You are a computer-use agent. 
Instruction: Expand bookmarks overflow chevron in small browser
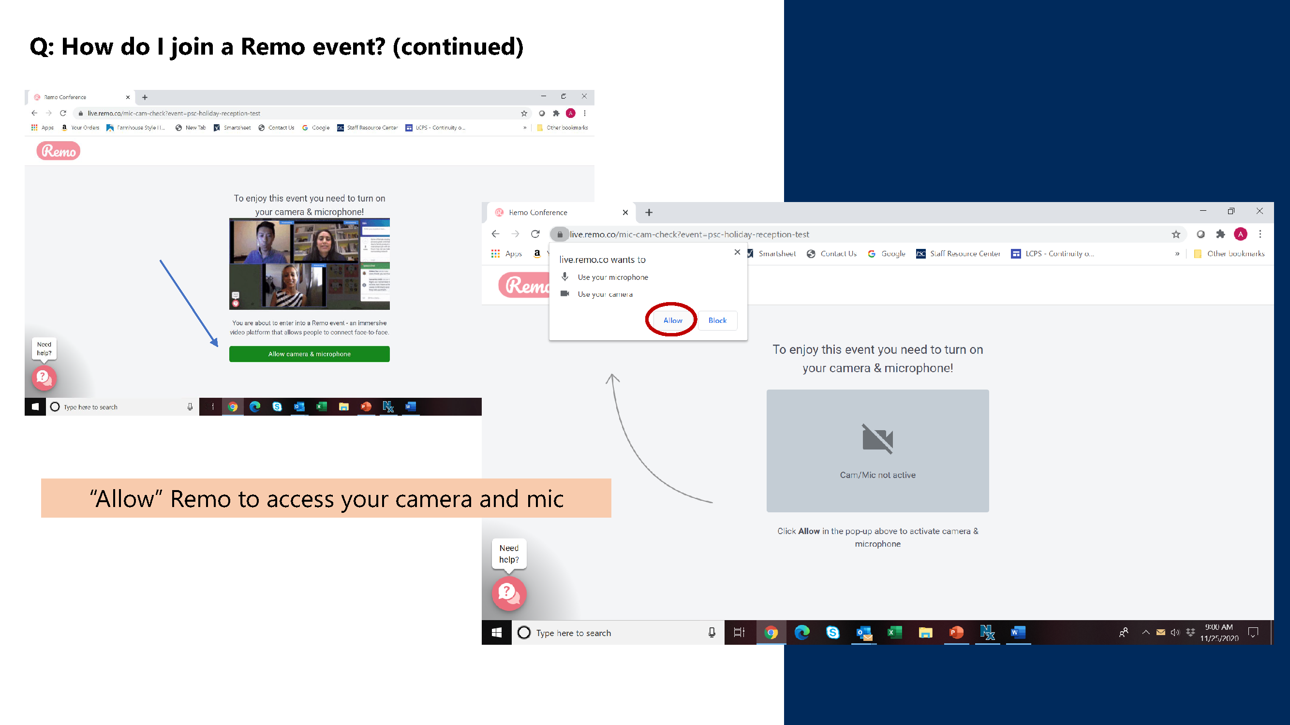pyautogui.click(x=525, y=128)
